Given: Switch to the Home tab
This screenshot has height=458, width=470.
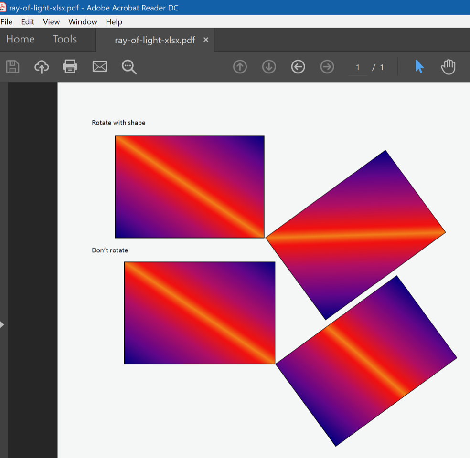Looking at the screenshot, I should 21,39.
